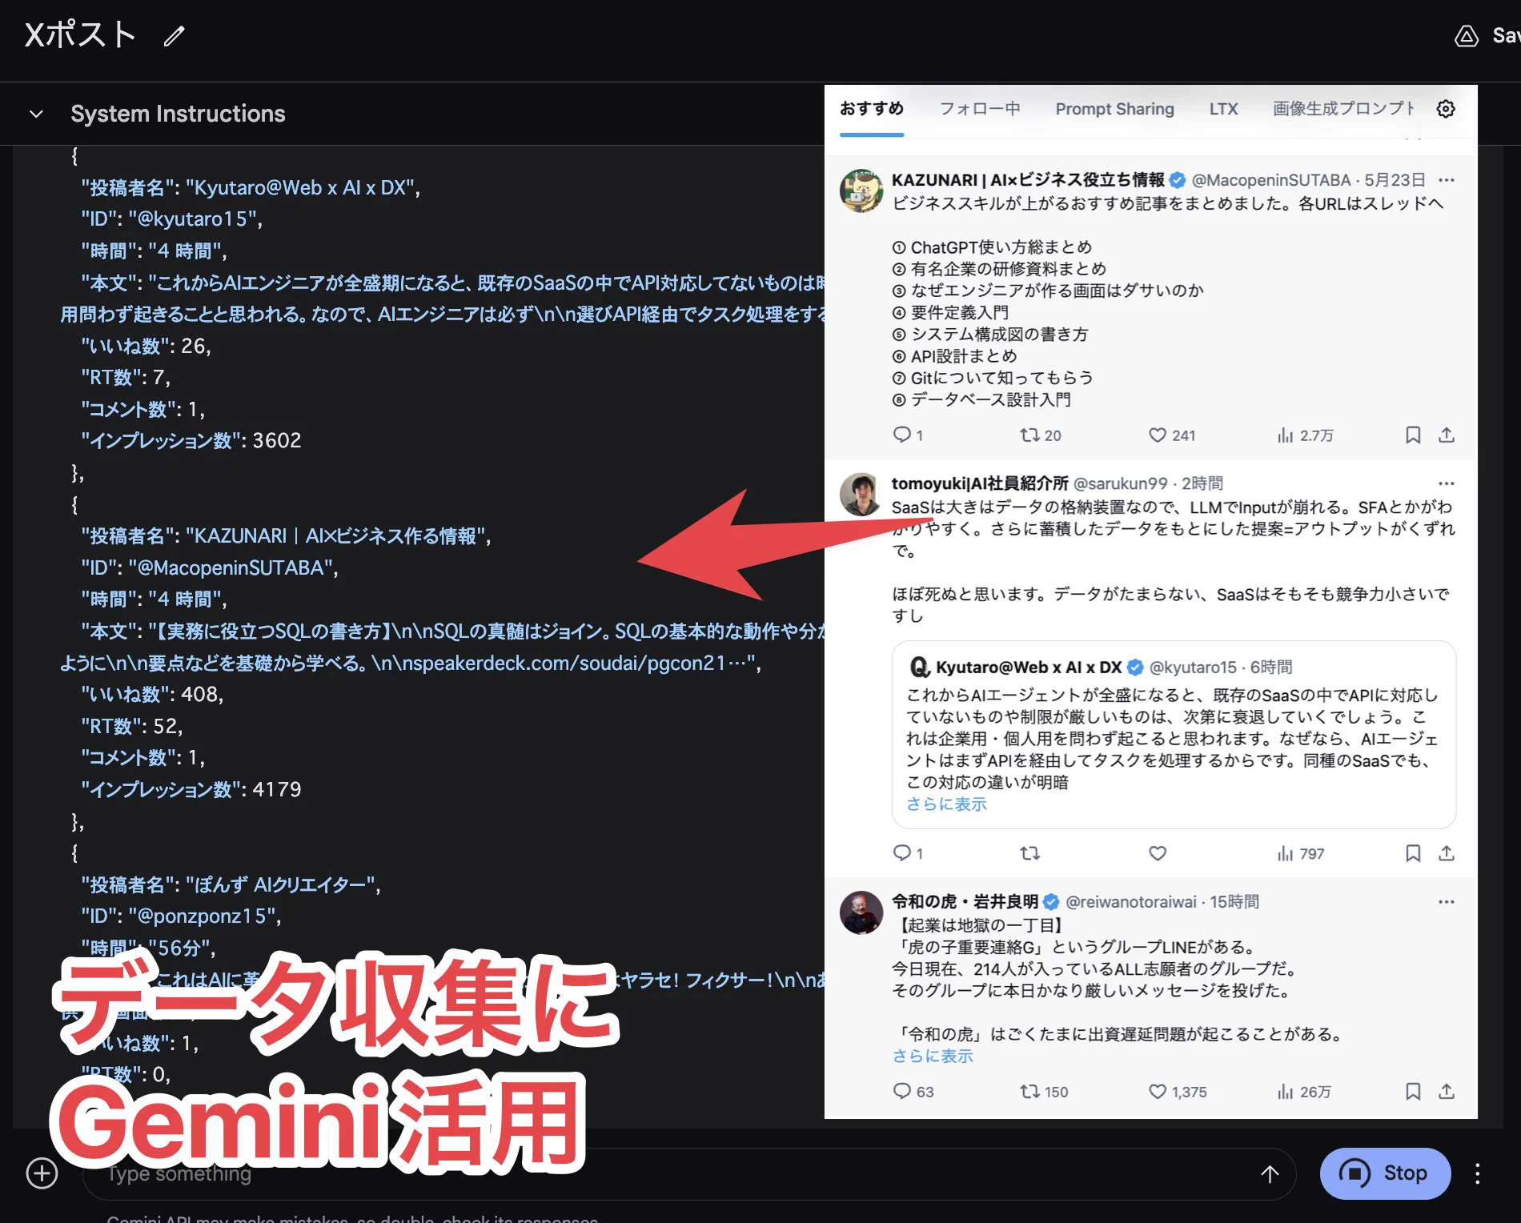Click the send arrow icon
The image size is (1521, 1223).
coord(1270,1173)
